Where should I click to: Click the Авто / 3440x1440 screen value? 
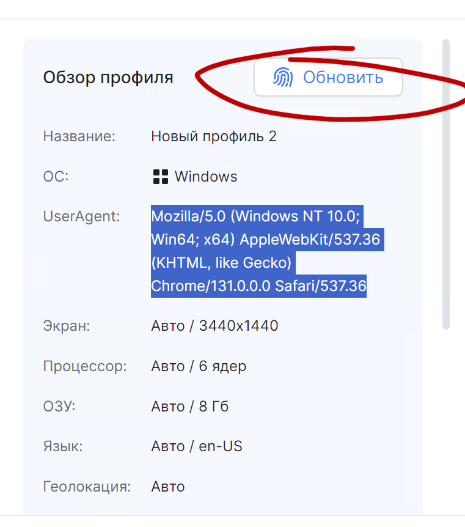214,326
